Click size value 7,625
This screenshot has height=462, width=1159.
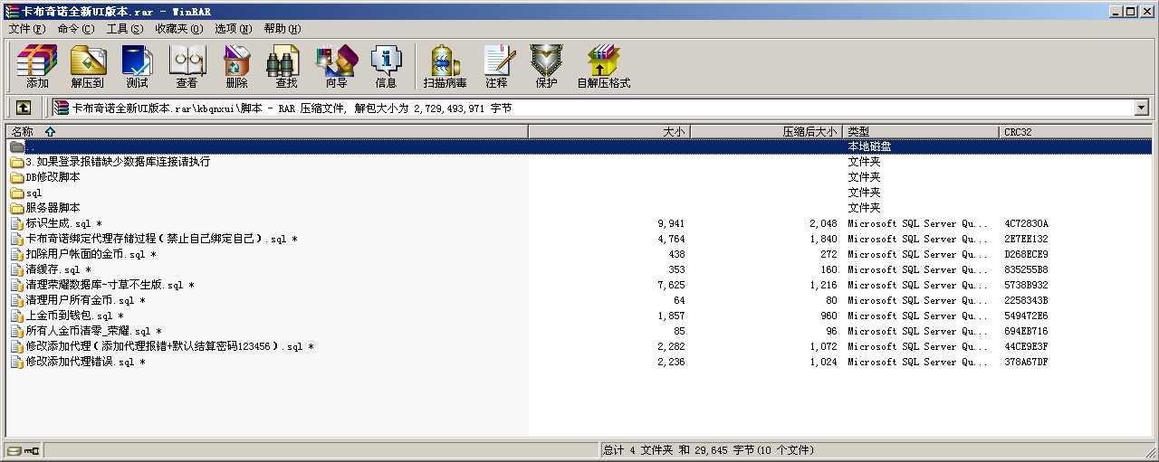(671, 285)
